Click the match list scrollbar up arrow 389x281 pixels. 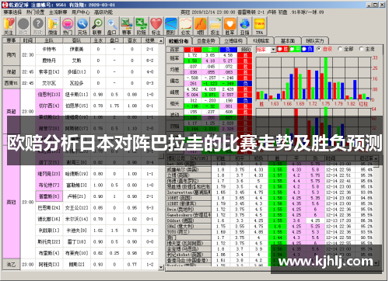coord(161,41)
